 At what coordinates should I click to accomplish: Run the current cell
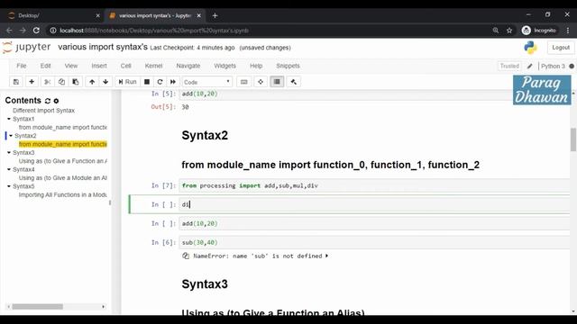pyautogui.click(x=127, y=82)
